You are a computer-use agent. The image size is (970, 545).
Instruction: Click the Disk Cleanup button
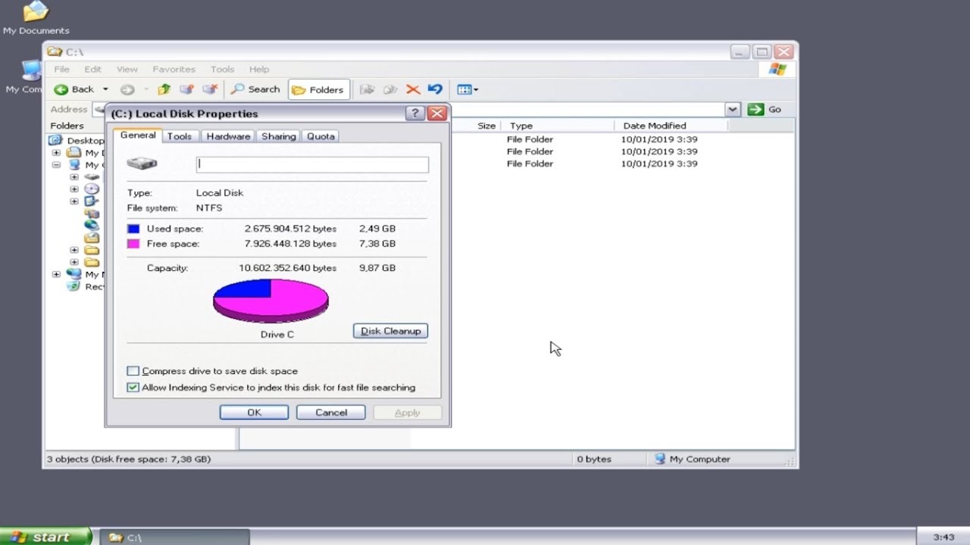pyautogui.click(x=390, y=331)
